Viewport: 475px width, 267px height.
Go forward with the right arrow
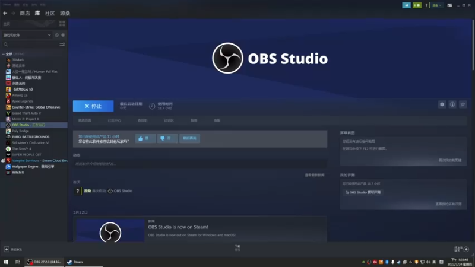(x=13, y=13)
